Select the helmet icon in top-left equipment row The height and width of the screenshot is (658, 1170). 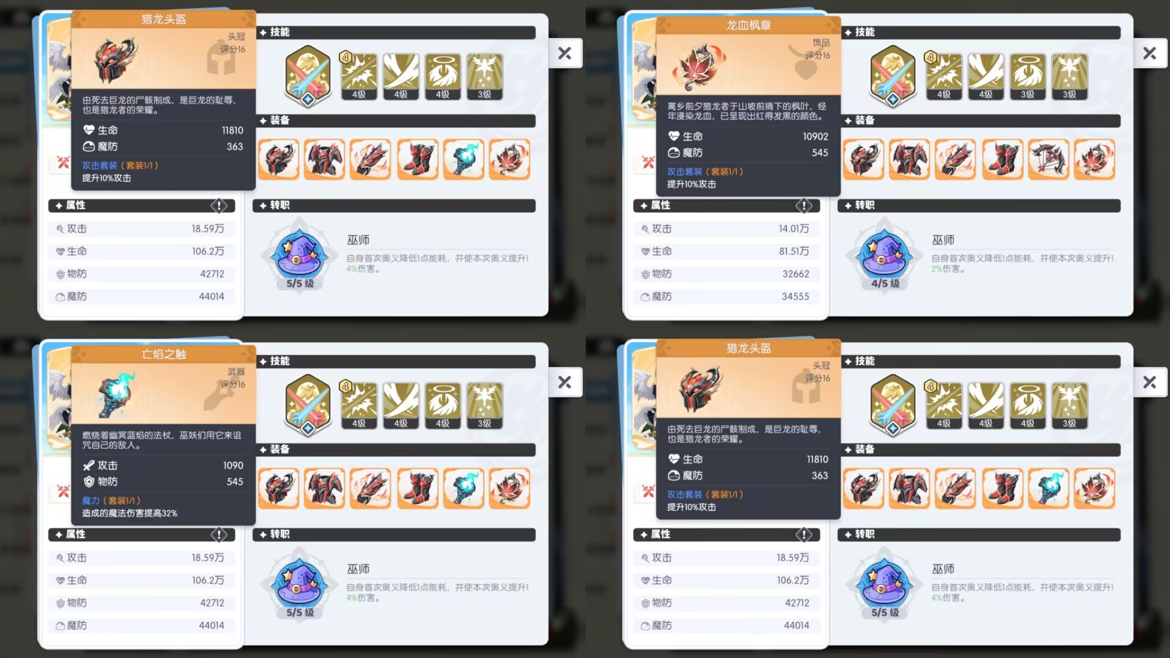tap(278, 159)
